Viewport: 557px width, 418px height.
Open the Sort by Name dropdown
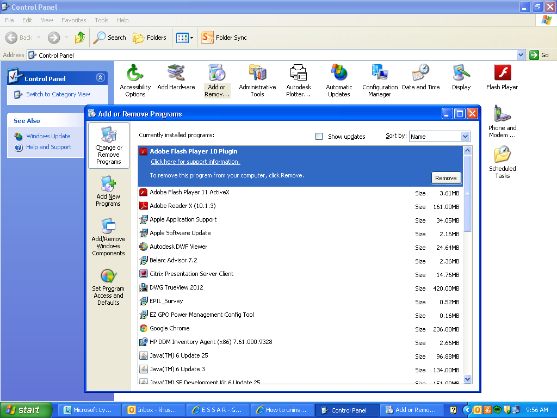click(465, 137)
